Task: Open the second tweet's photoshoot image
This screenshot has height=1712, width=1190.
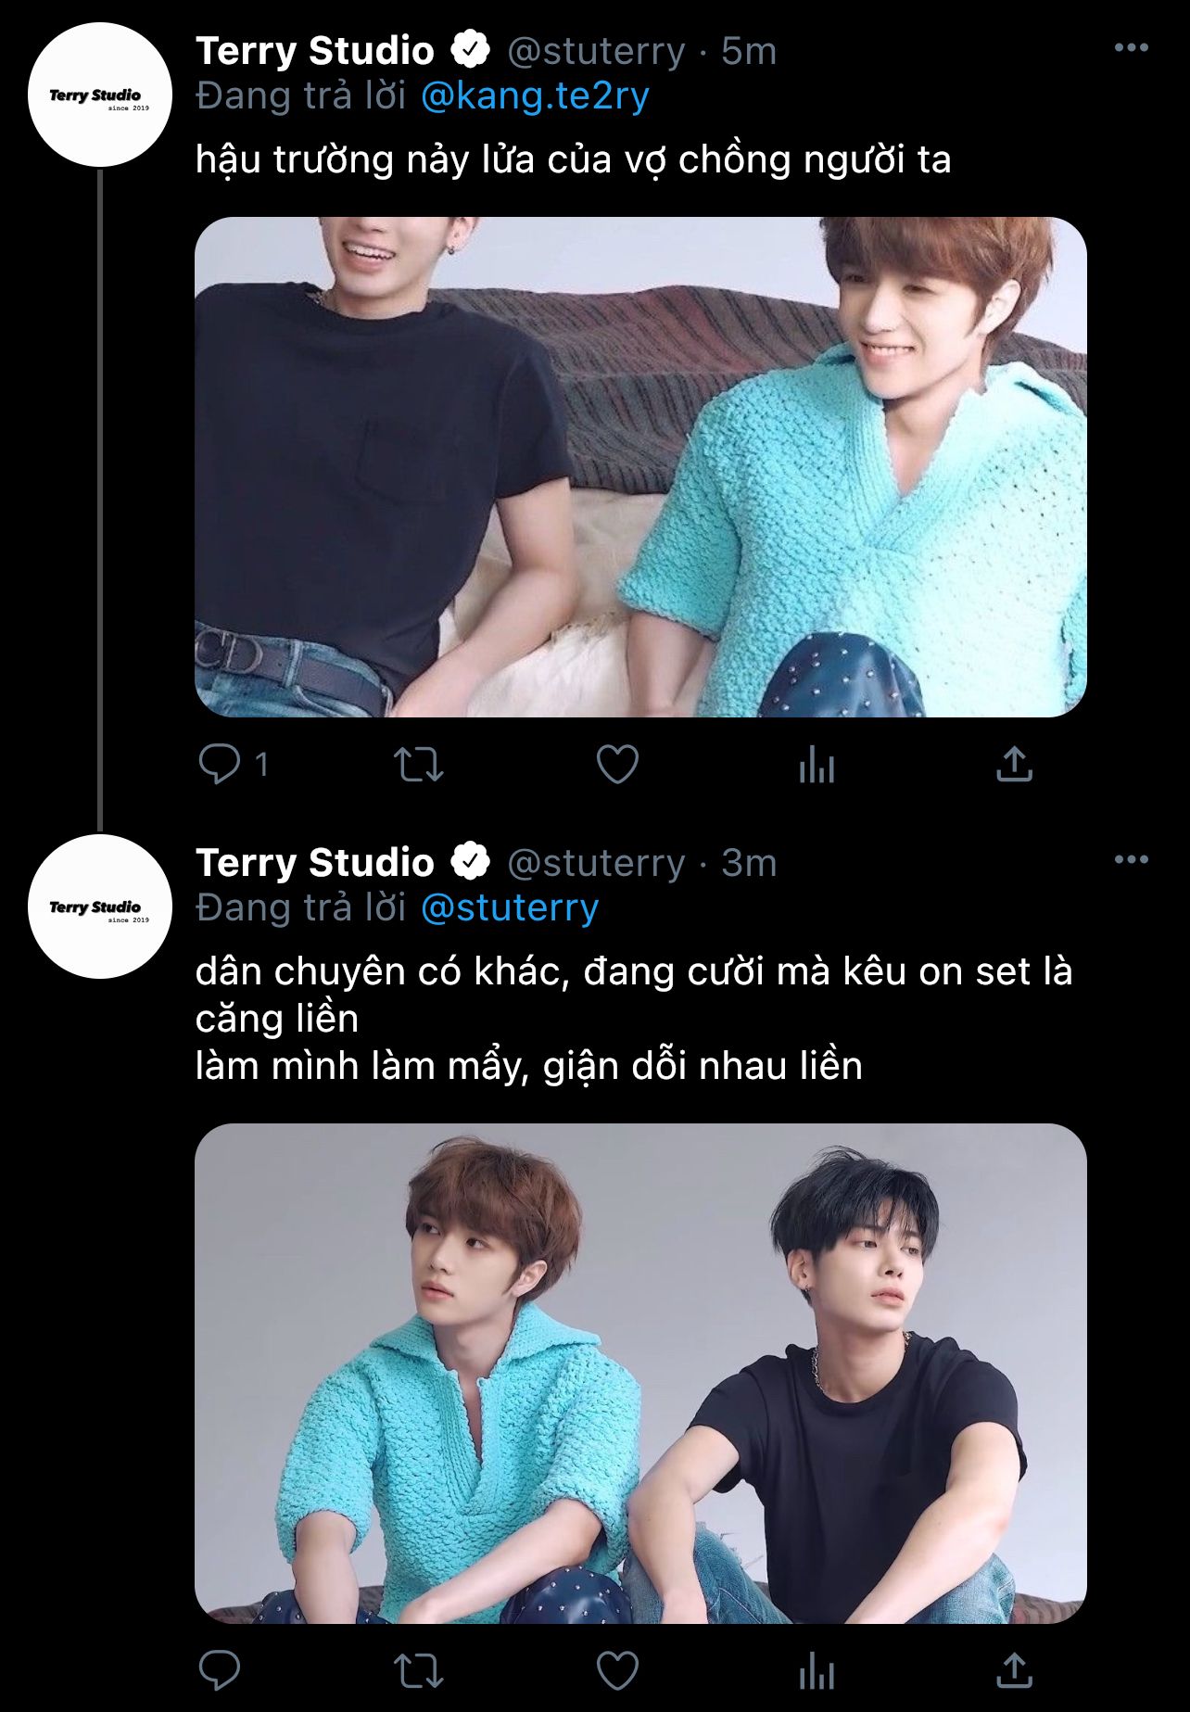Action: click(640, 1373)
